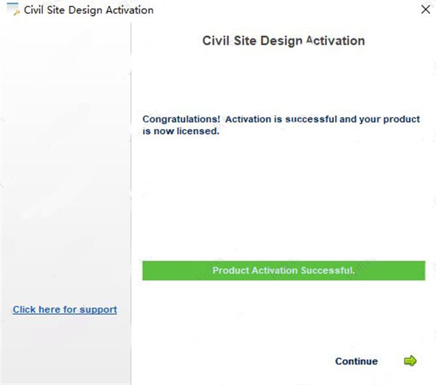The height and width of the screenshot is (385, 436).
Task: Click the Civil Site Design Activation heading
Action: click(283, 41)
